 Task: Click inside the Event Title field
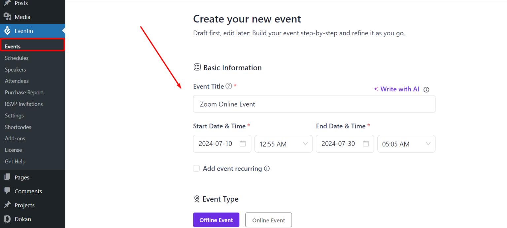pos(314,104)
